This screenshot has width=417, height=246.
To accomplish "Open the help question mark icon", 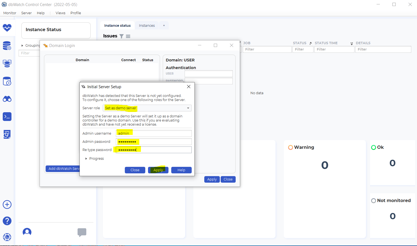I will 7,221.
